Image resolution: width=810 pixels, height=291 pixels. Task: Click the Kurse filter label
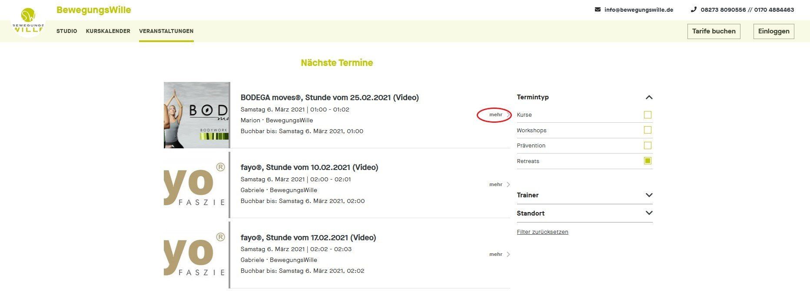524,115
